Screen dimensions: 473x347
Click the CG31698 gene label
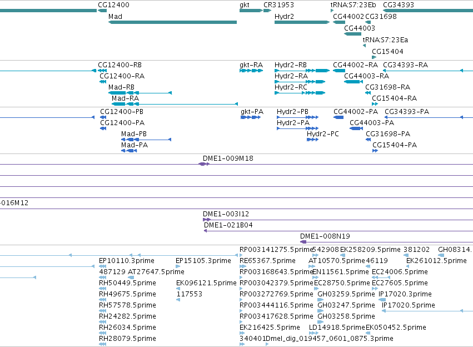(381, 17)
